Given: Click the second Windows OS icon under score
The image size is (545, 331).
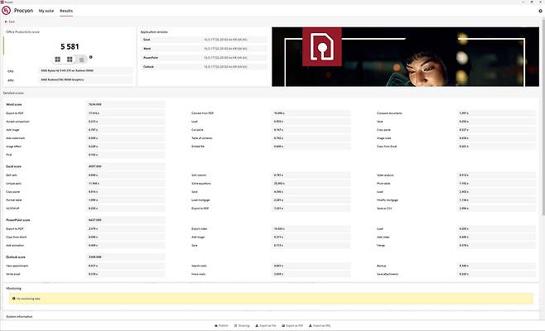Looking at the screenshot, I should tap(70, 60).
